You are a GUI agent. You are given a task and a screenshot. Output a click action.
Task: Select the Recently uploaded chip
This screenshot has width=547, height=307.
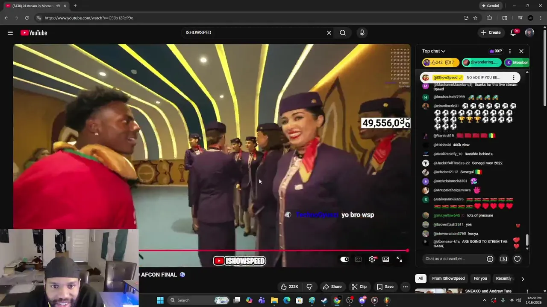504,278
